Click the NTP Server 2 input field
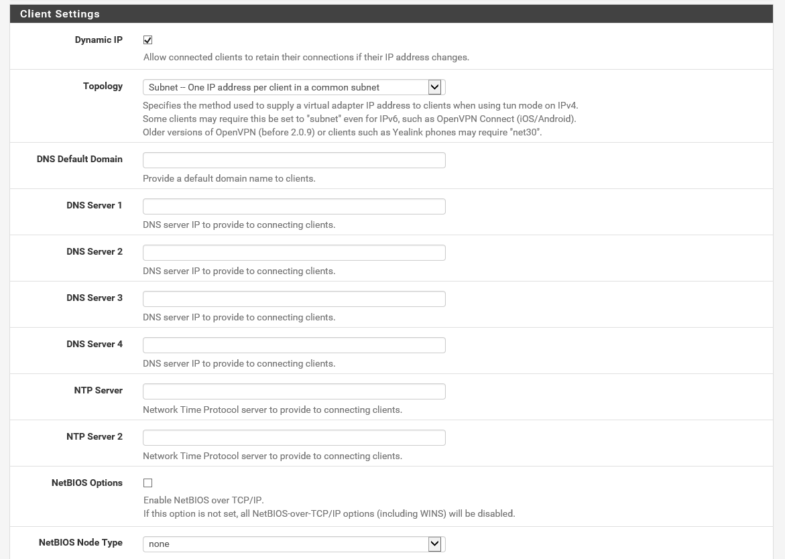The height and width of the screenshot is (559, 785). [x=294, y=438]
